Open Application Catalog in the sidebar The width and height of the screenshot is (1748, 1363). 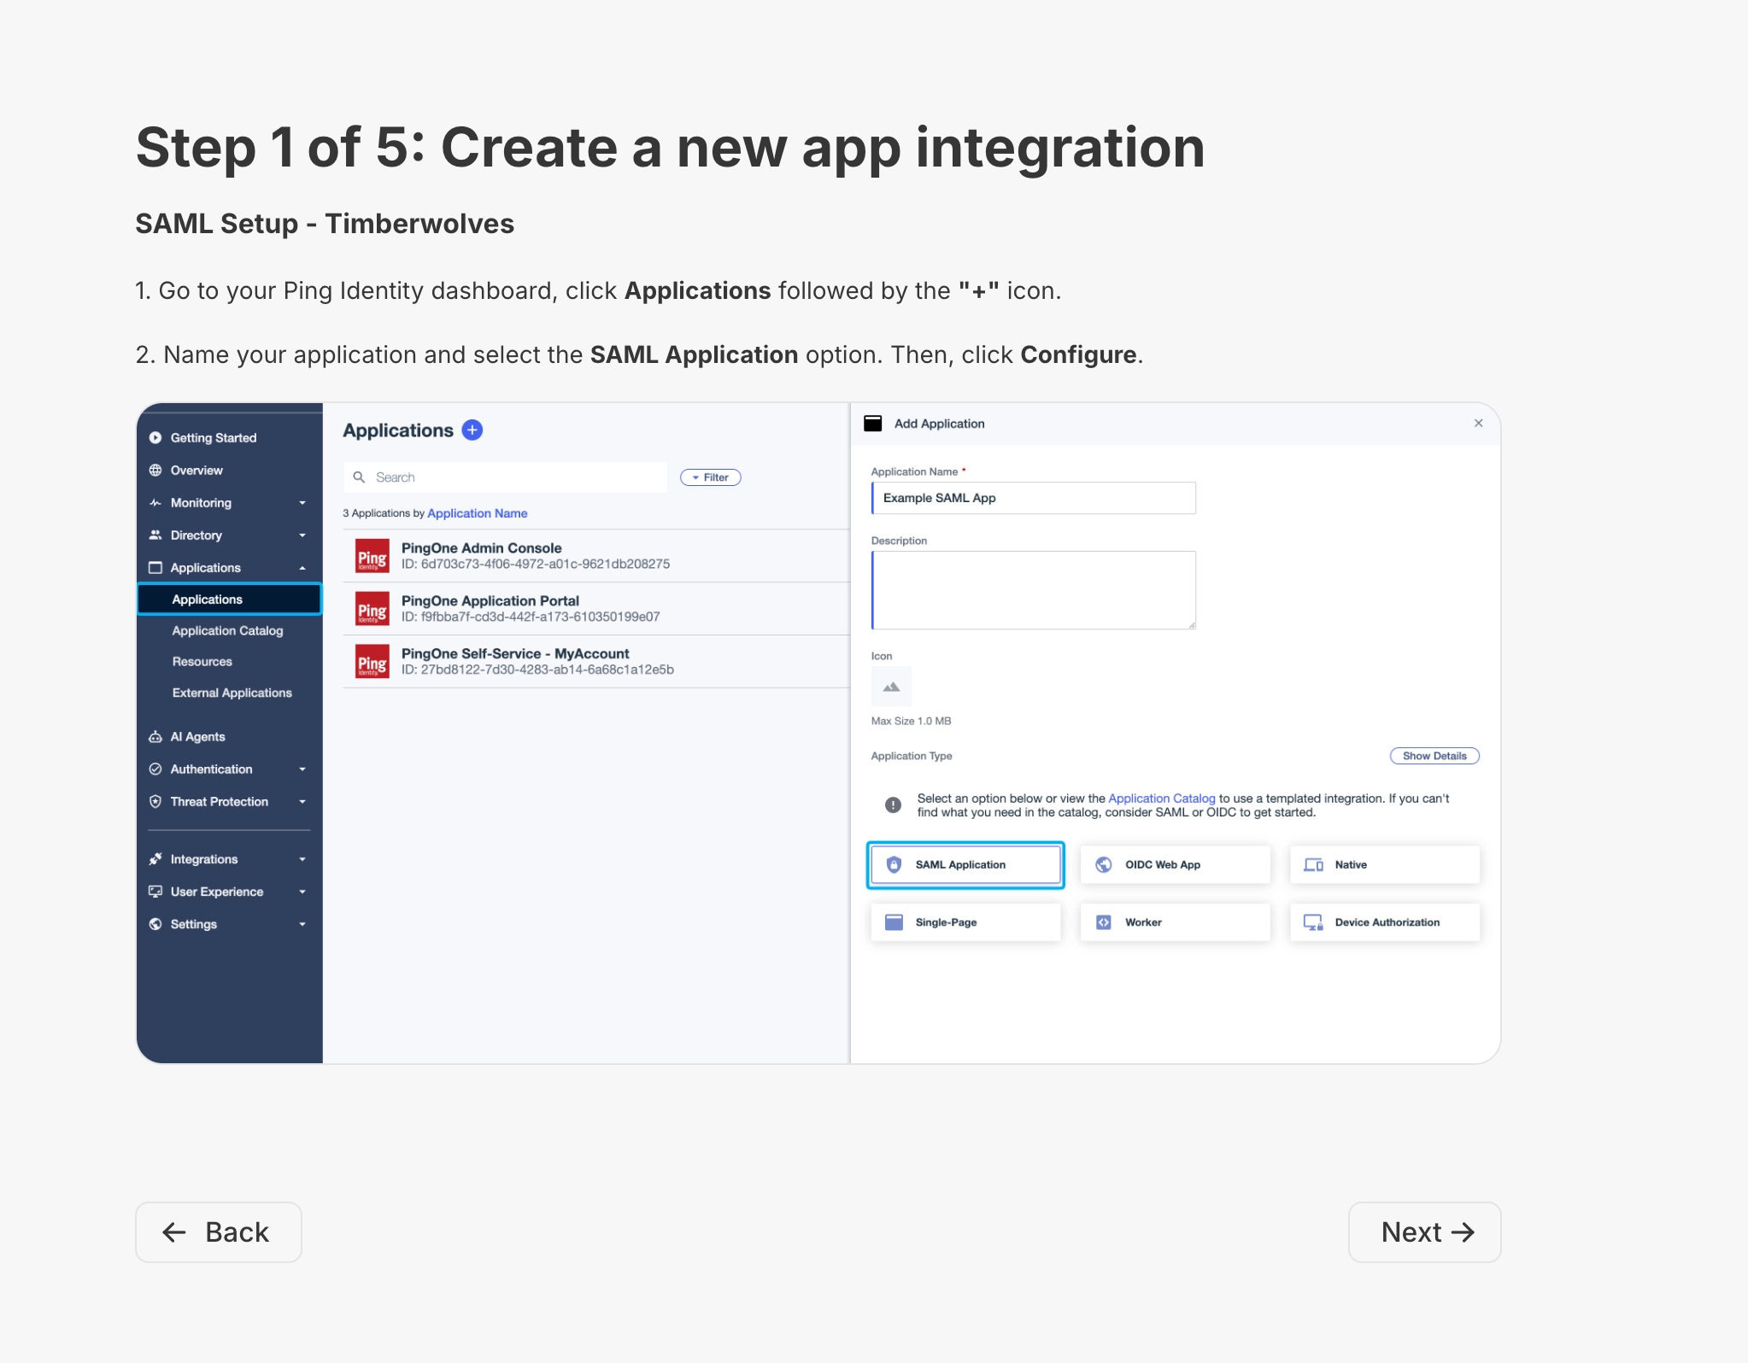[227, 631]
